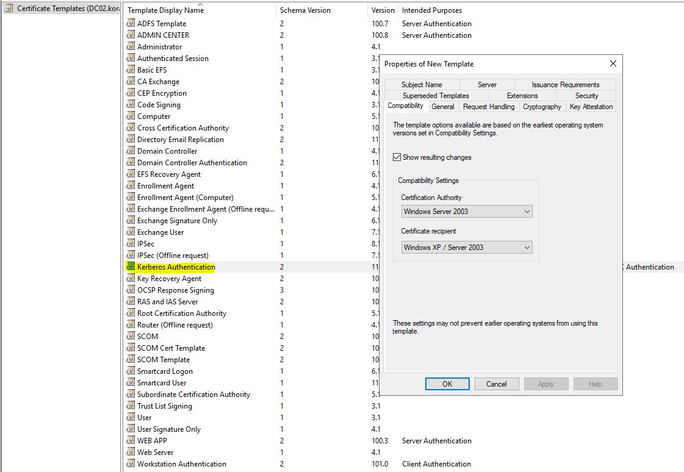The height and width of the screenshot is (472, 684).
Task: Click the ADFS Template certificate icon
Action: click(131, 24)
